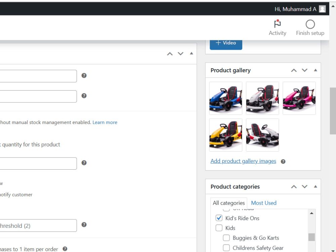This screenshot has height=252, width=336.
Task: Switch to the All categories tab
Action: pos(228,203)
